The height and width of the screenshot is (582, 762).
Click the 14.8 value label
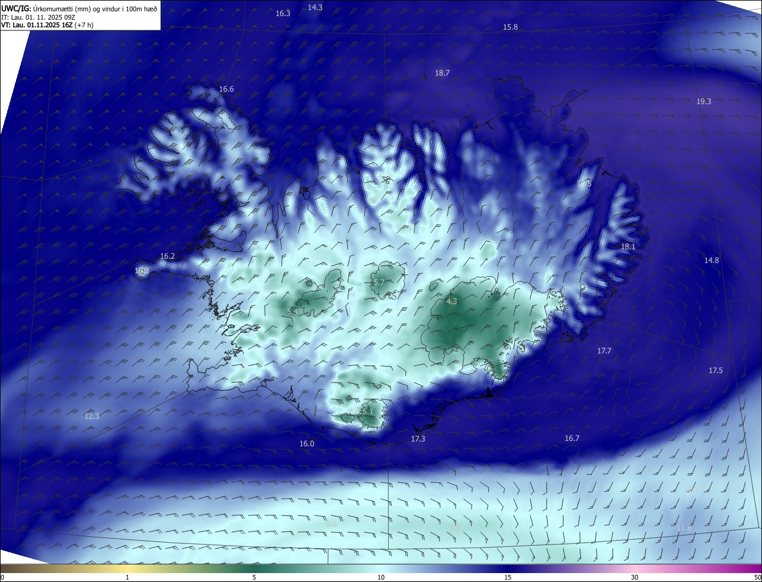pos(711,261)
